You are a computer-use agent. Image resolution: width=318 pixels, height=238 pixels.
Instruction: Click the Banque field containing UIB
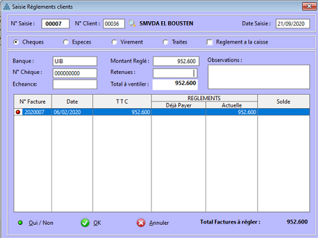75,61
